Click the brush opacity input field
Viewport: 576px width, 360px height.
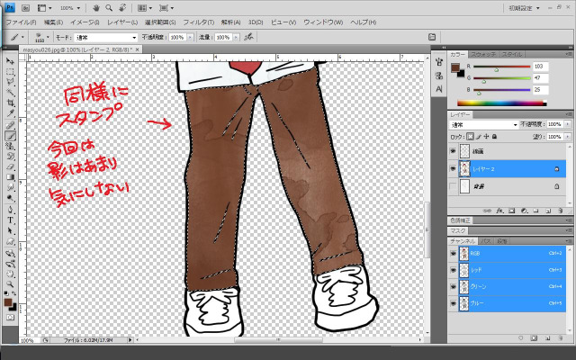[176, 38]
